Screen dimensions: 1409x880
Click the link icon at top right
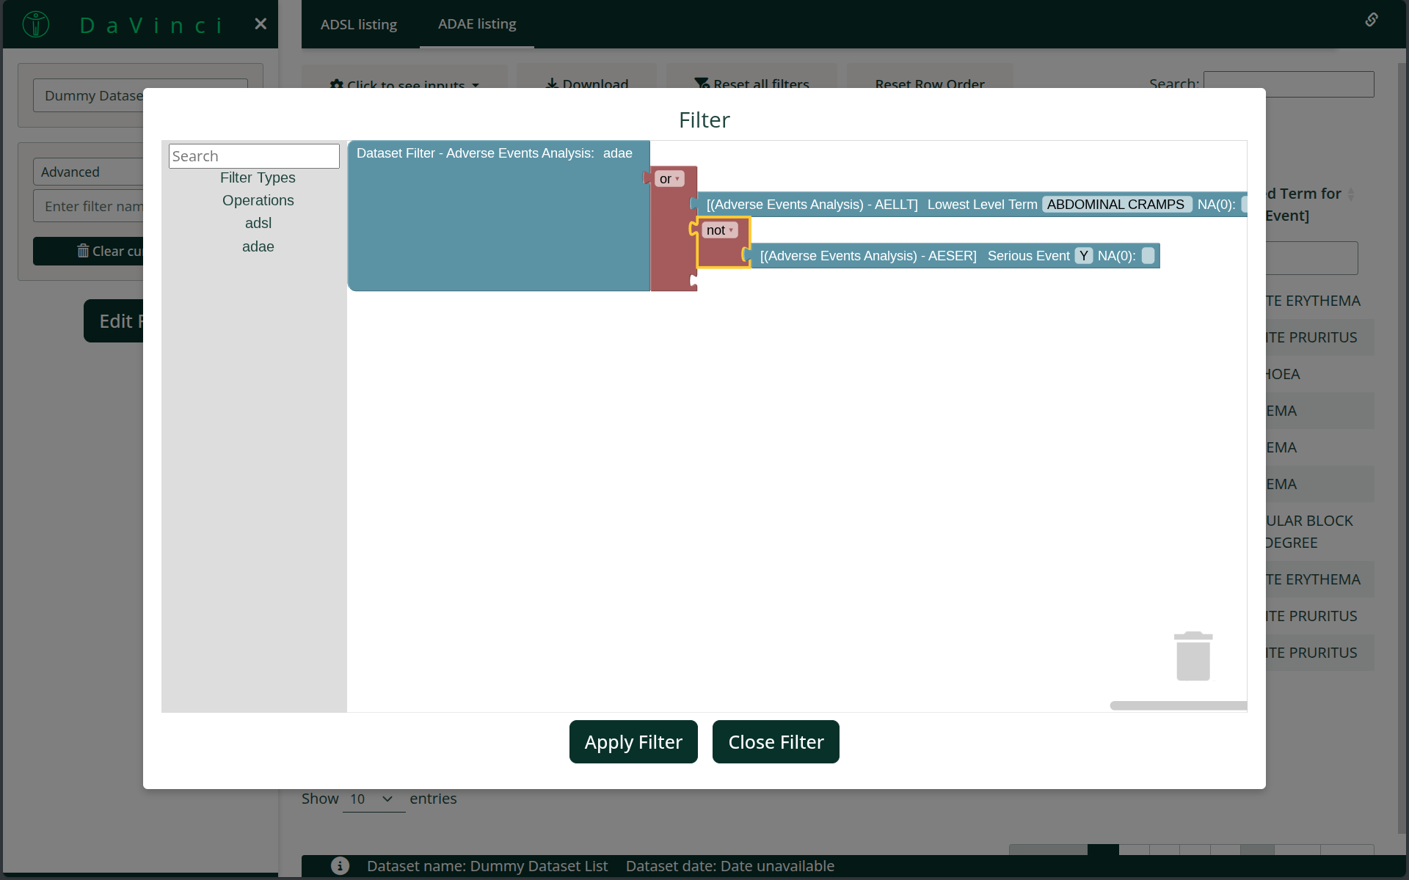(1371, 20)
